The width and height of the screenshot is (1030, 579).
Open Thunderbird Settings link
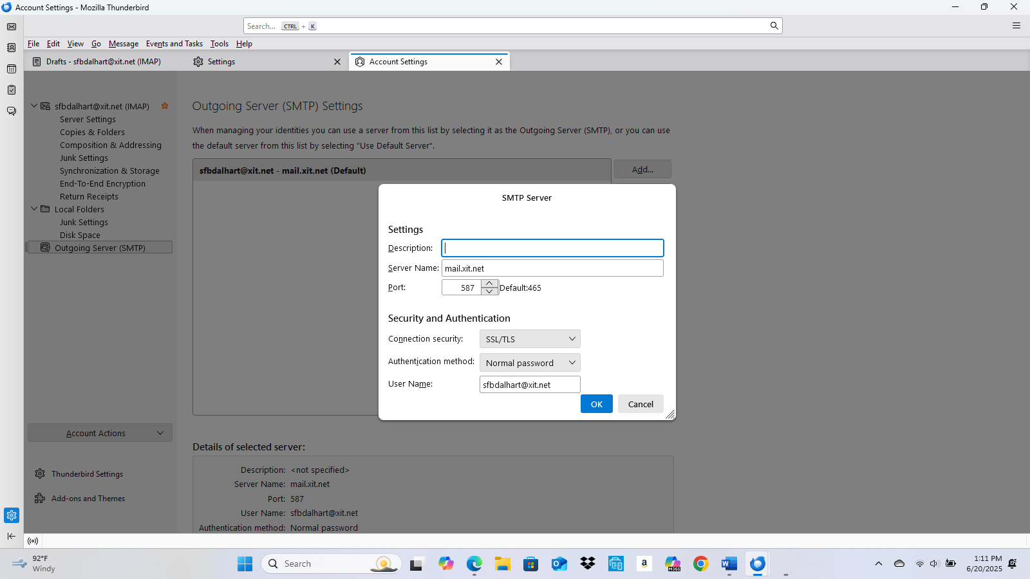[x=88, y=474]
